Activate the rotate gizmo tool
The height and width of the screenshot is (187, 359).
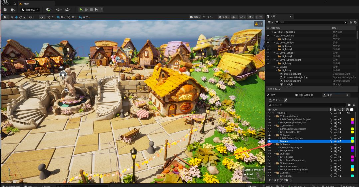tap(20, 17)
